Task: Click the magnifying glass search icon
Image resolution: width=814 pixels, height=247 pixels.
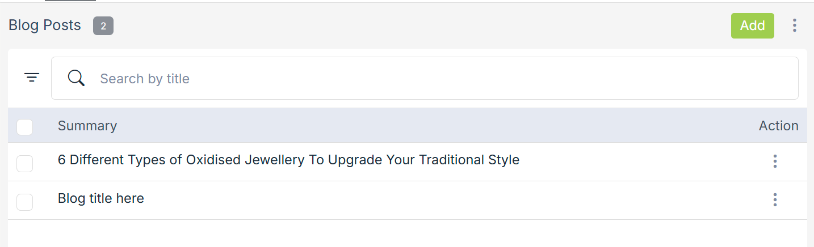Action: pyautogui.click(x=76, y=78)
